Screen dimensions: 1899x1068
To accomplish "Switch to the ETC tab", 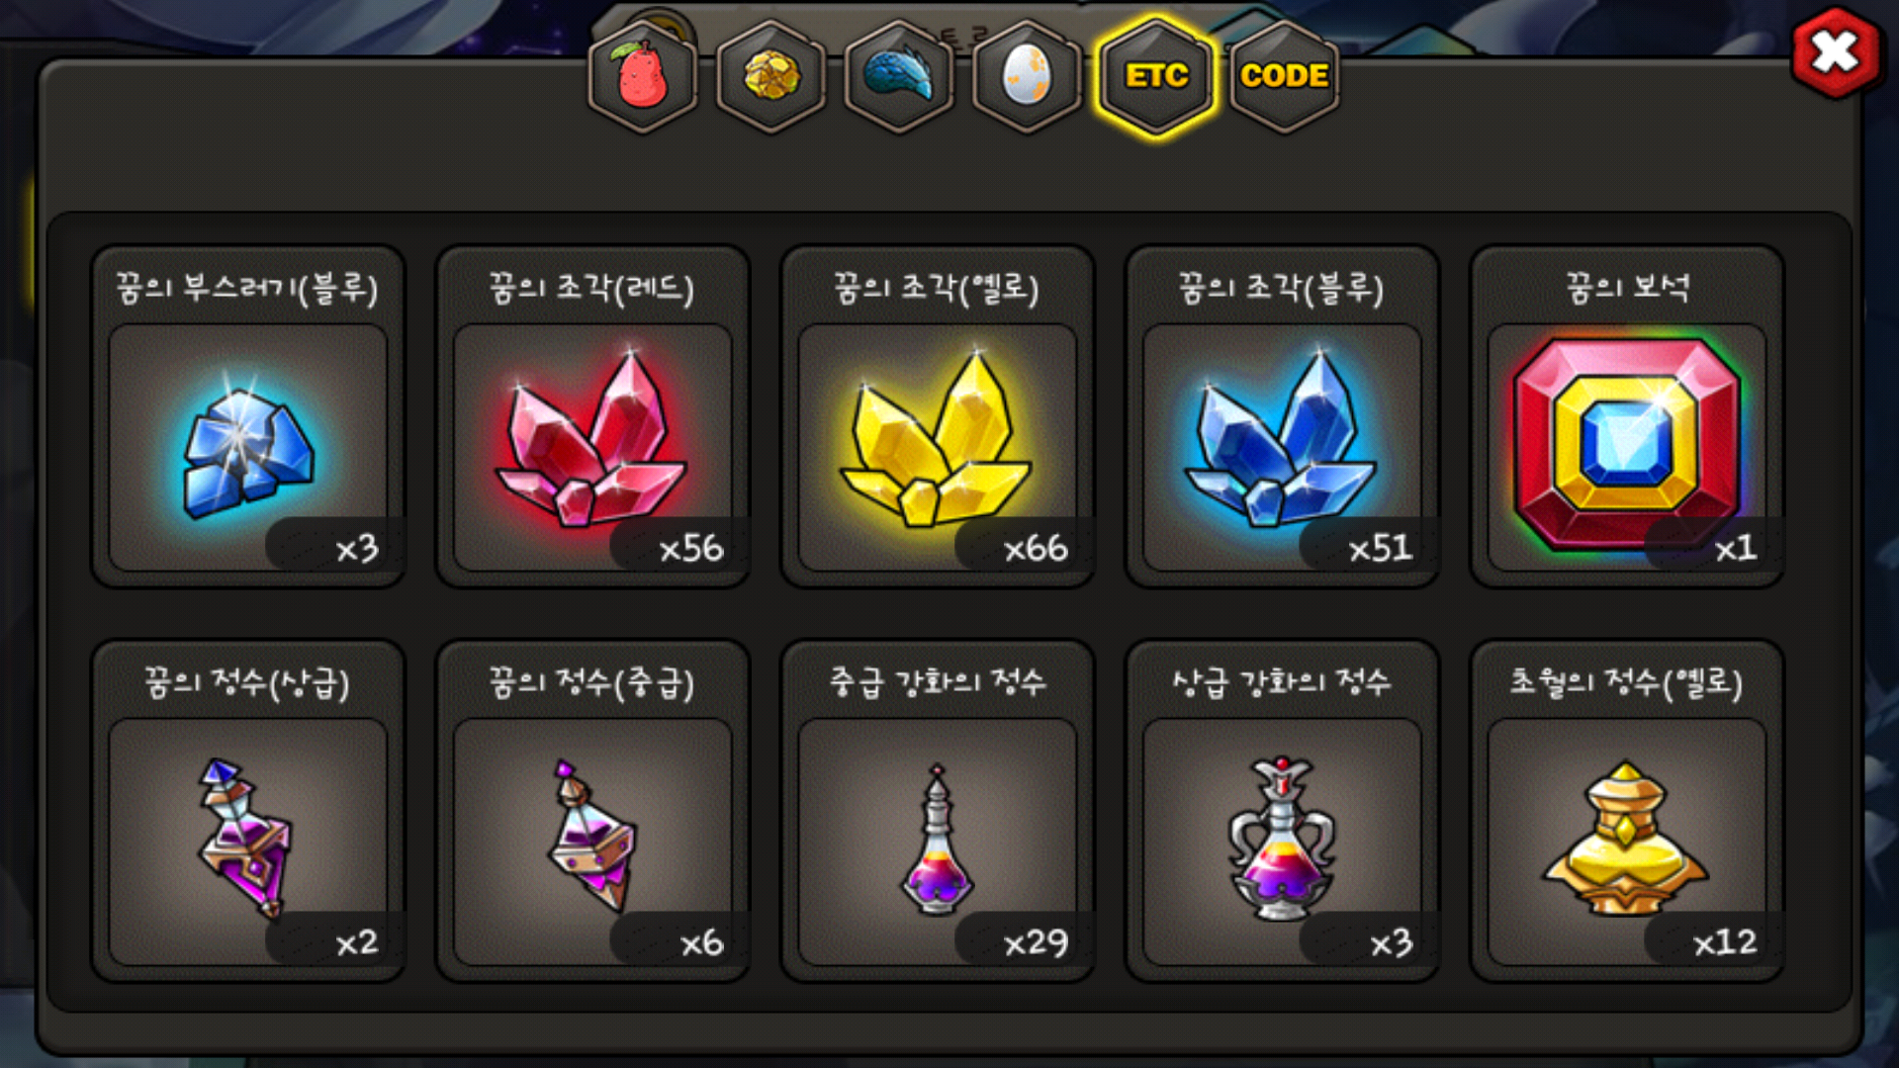I will click(x=1155, y=76).
